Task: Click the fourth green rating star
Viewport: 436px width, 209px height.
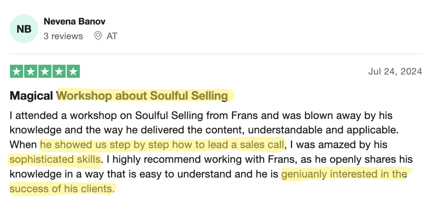Action: (59, 71)
